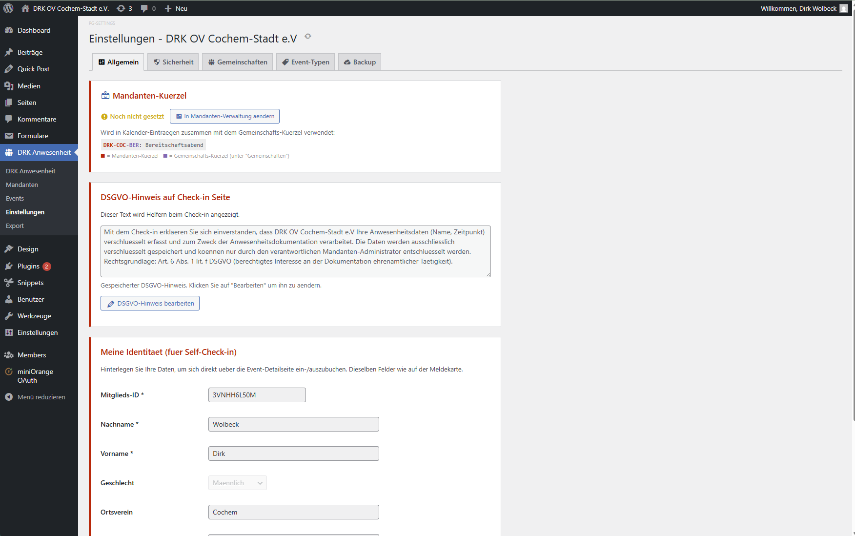
Task: Click In Mandanten-Verwaltung aendern button
Action: (224, 116)
